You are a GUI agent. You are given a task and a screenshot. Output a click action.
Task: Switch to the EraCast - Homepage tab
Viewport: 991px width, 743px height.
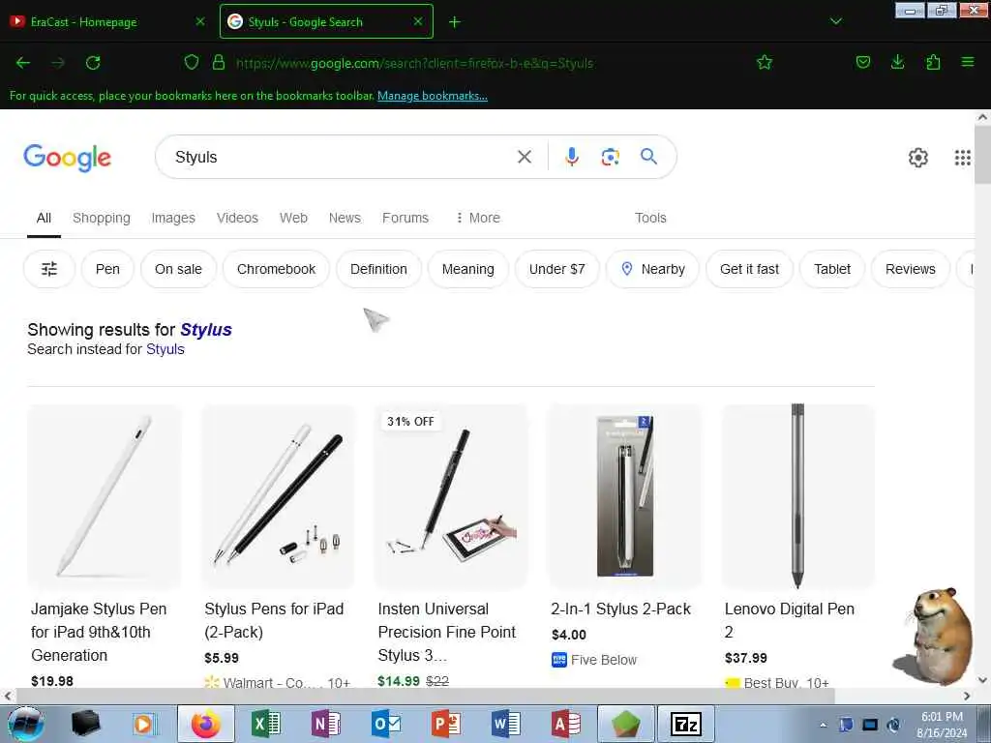coord(107,21)
